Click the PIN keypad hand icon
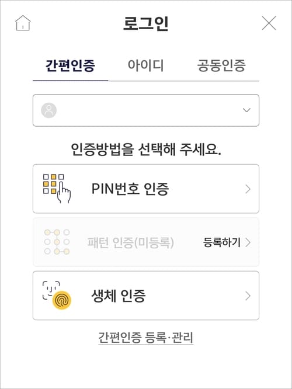 (57, 189)
